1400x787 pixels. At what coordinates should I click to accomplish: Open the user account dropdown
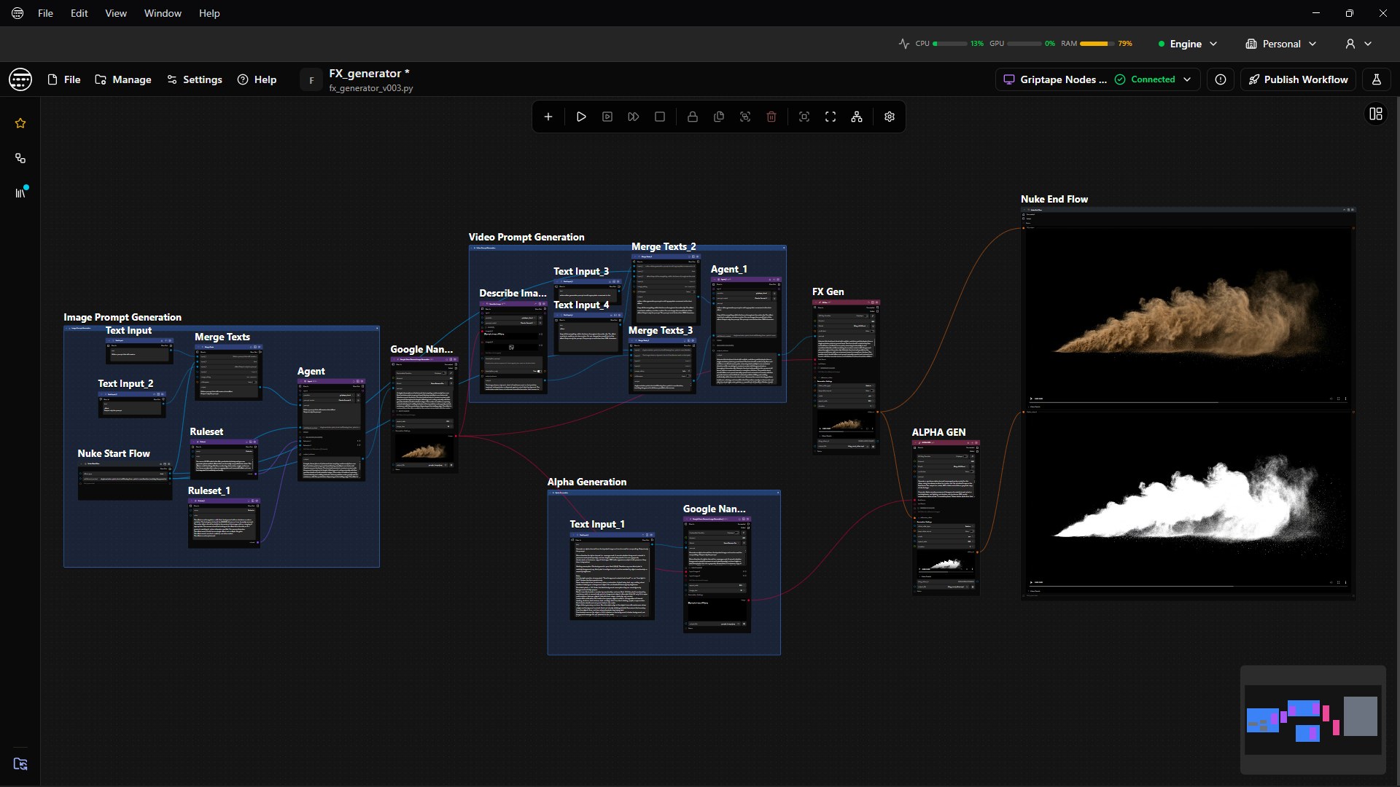pos(1358,44)
